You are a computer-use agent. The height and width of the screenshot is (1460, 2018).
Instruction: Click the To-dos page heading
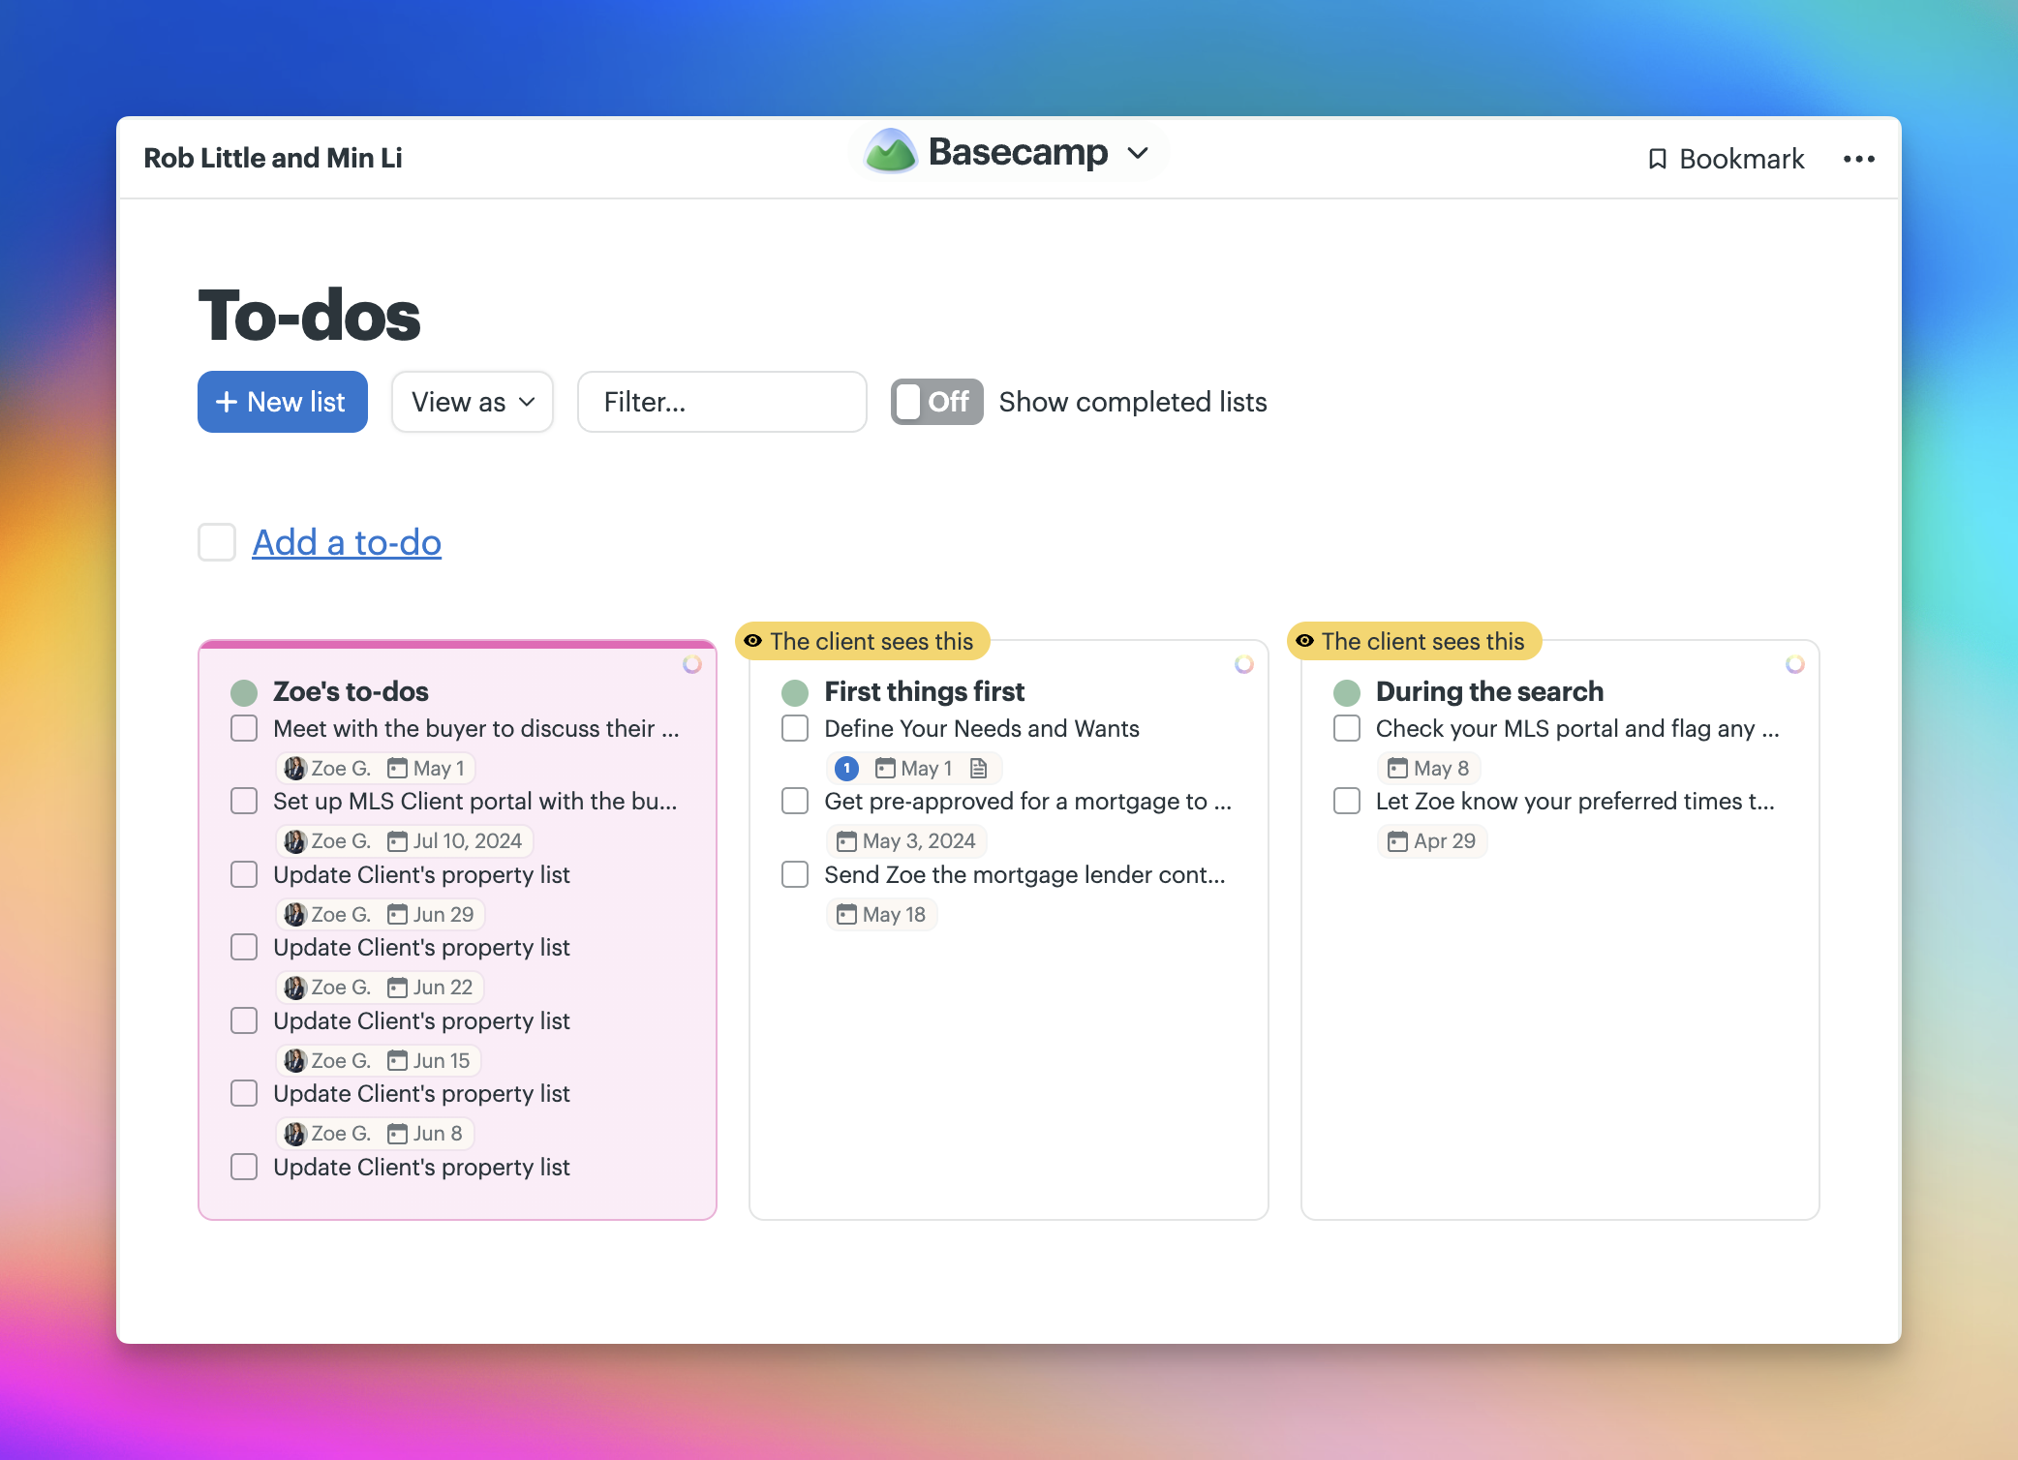310,316
